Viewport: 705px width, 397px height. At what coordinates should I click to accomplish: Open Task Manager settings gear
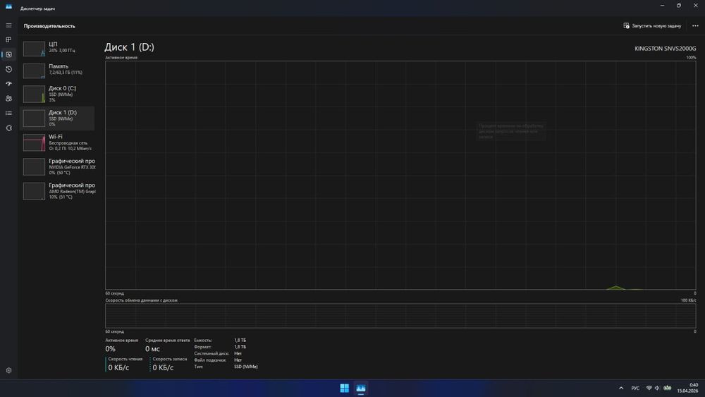click(8, 370)
